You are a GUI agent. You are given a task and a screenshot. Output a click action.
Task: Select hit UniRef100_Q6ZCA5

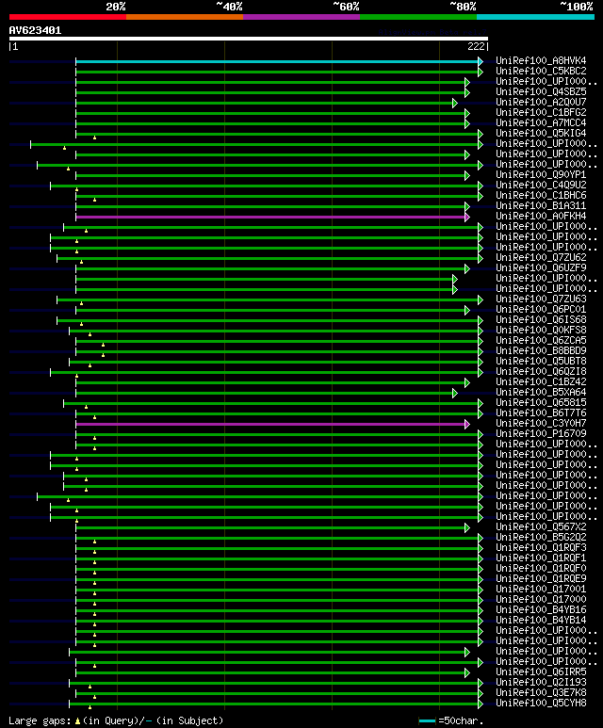tap(541, 340)
